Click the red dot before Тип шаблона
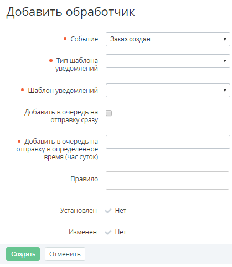The height and width of the screenshot is (267, 232). tap(51, 60)
